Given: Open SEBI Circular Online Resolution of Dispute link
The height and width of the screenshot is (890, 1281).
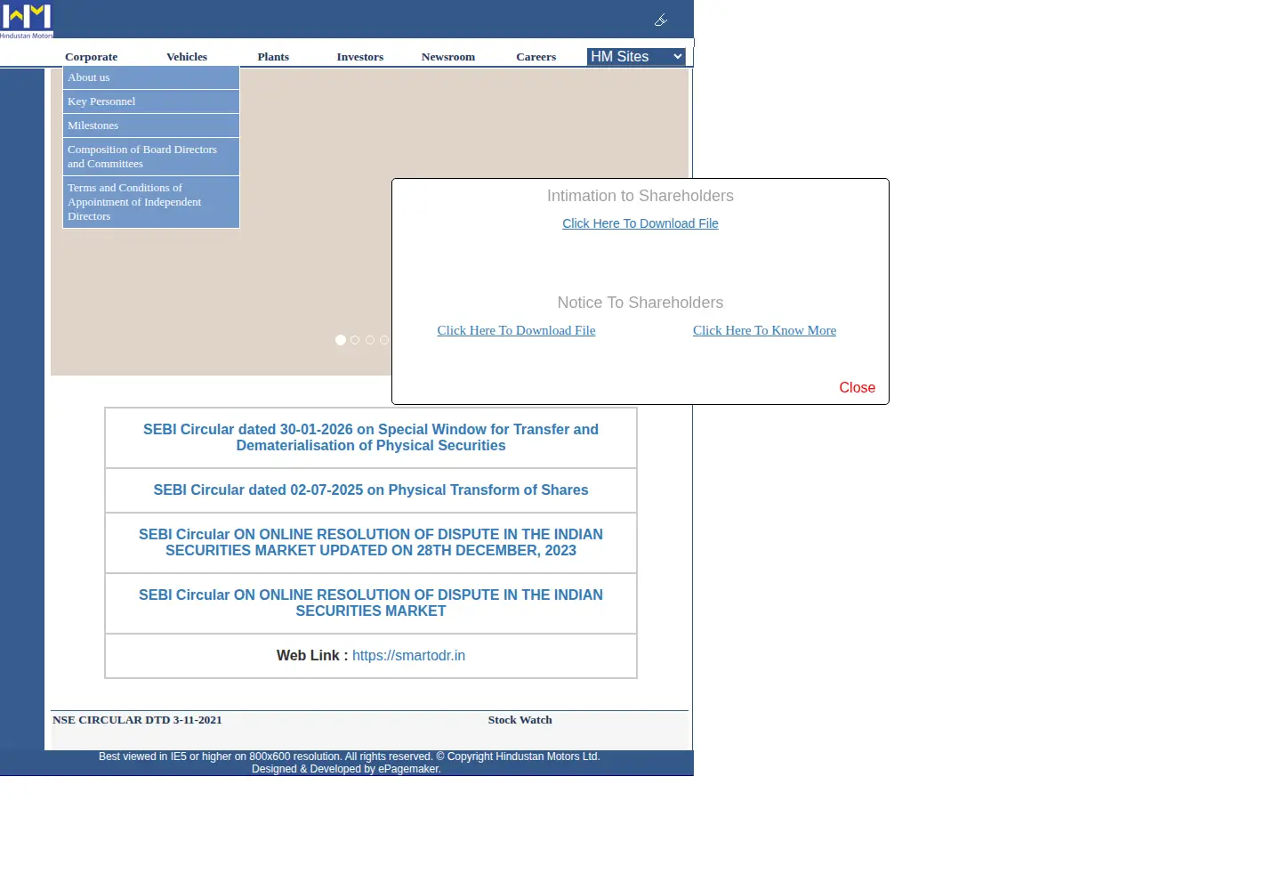Looking at the screenshot, I should click(x=371, y=603).
